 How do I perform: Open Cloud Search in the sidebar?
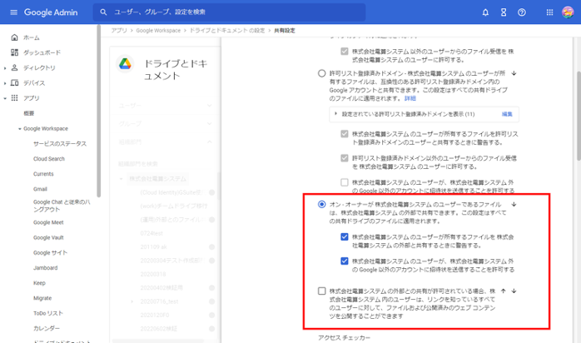(49, 158)
